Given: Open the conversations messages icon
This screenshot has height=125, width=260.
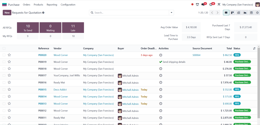Looking at the screenshot, I should point(203,5).
